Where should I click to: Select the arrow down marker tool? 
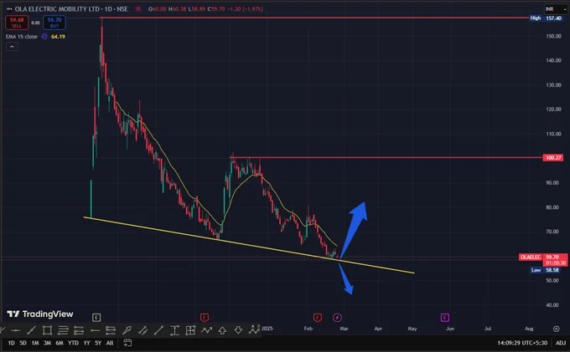tap(238, 330)
